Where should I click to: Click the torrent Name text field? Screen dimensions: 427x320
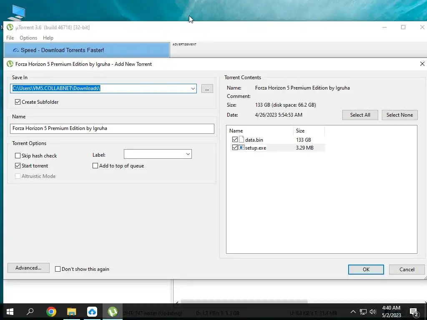(112, 128)
